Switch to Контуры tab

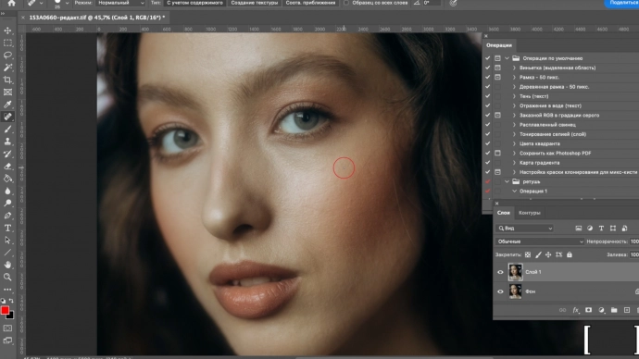[x=530, y=213]
